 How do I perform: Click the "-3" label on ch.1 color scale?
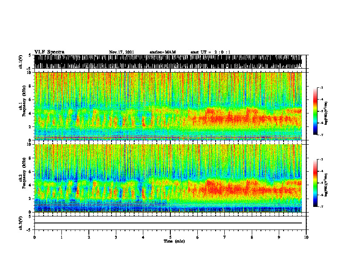pyautogui.click(x=321, y=87)
